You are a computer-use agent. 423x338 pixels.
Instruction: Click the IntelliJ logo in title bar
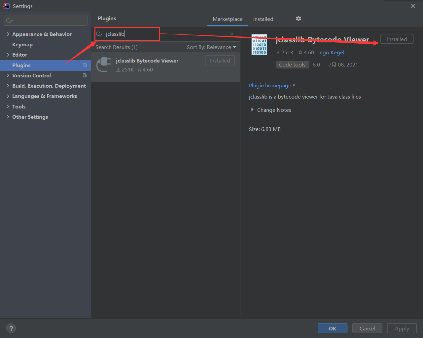click(x=7, y=6)
